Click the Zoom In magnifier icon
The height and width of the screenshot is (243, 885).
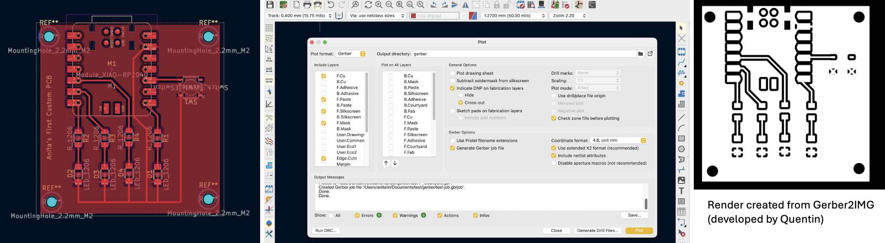coord(378,5)
